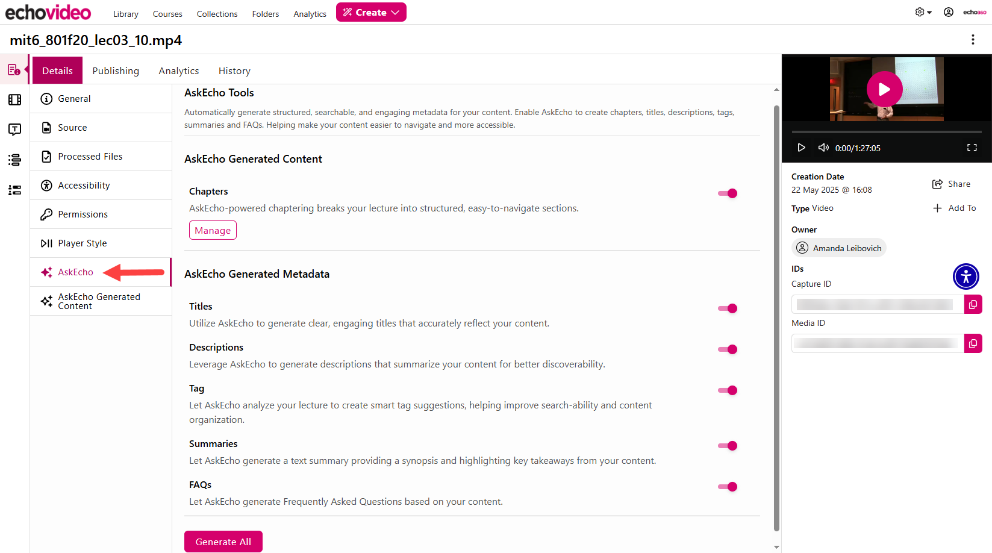Click the scroll up arrow at panel top
The width and height of the screenshot is (992, 553).
tap(776, 90)
